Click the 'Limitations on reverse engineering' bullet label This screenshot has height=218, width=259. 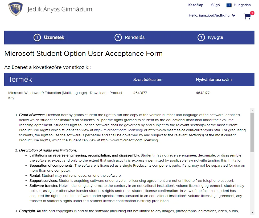click(85, 155)
